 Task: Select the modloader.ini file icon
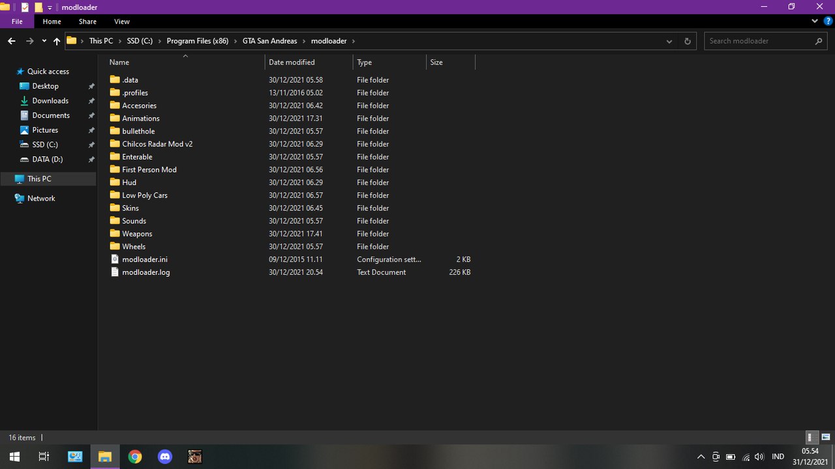tap(115, 259)
